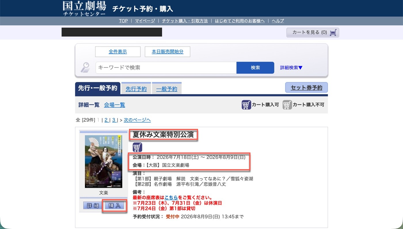Screen dimensions: 403x229
Task: Click the 本日販売開始分 button
Action: tap(168, 52)
